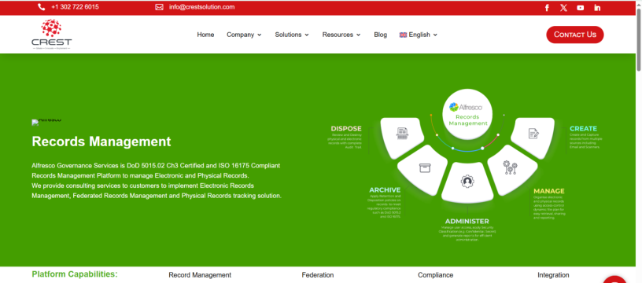
Task: Click the DISPOSE label text
Action: tap(346, 129)
